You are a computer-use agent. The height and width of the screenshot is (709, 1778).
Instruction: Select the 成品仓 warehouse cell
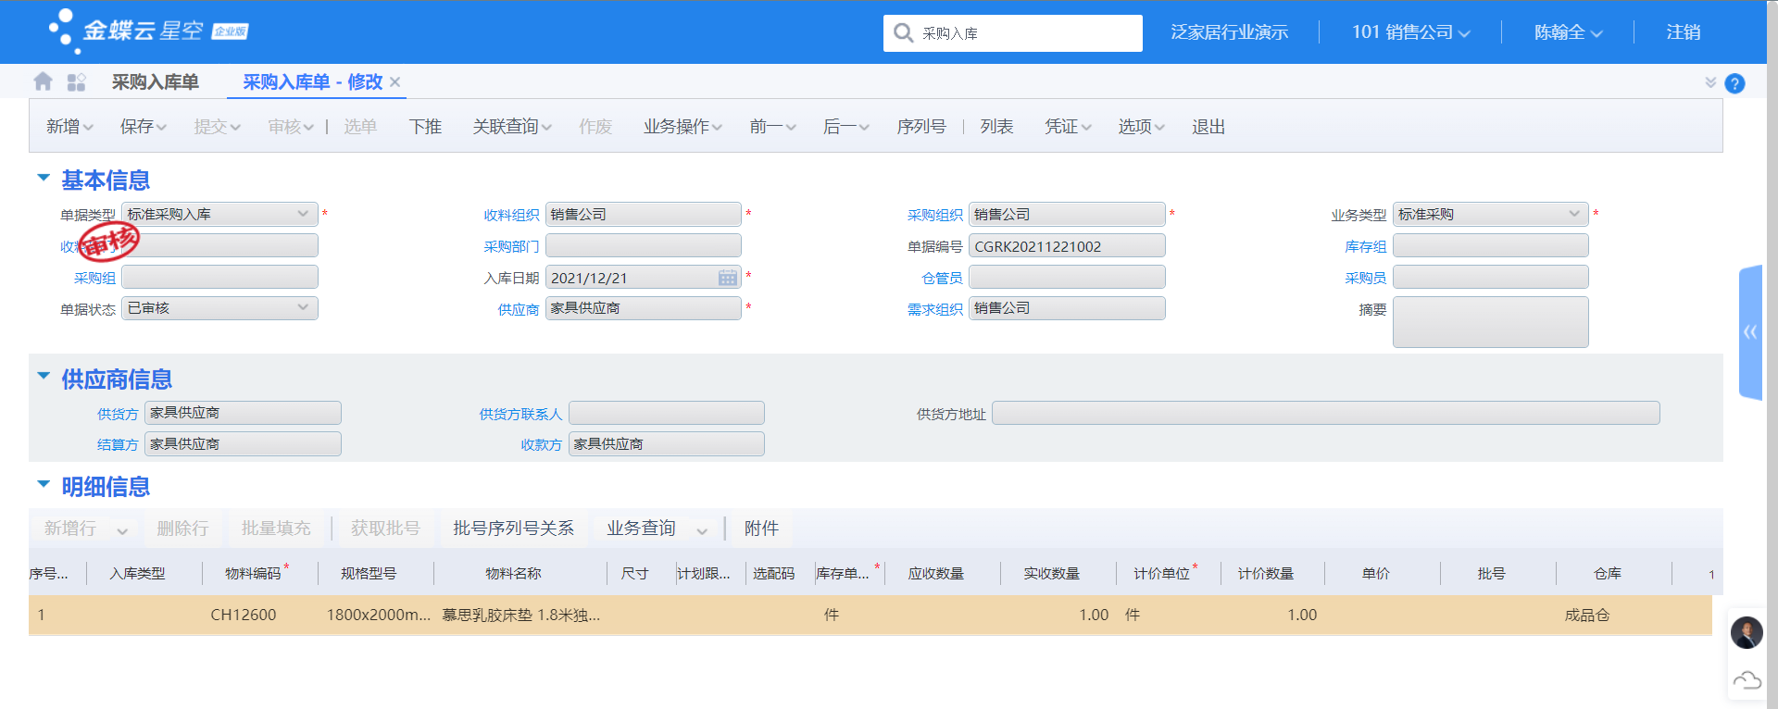click(1587, 615)
